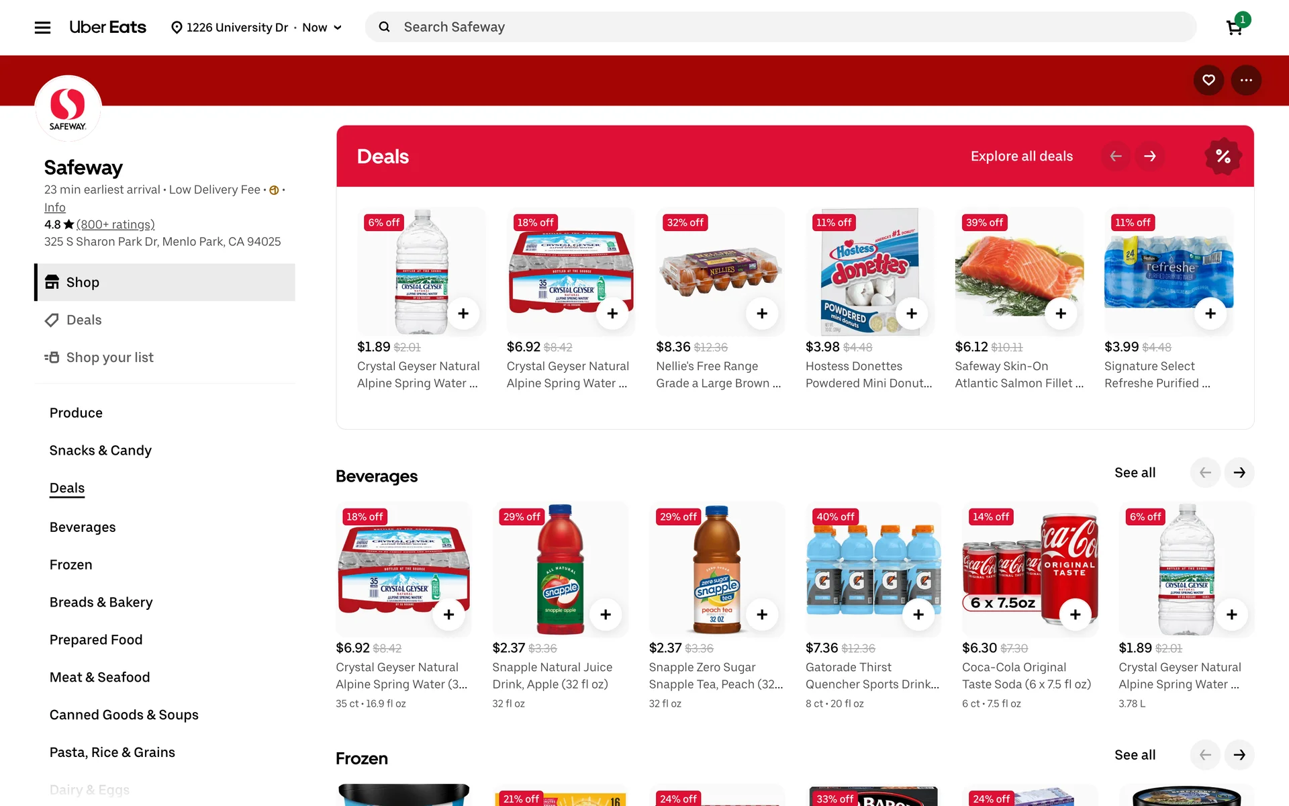
Task: Add Atlantic Salmon Fillet to cart
Action: 1061,313
